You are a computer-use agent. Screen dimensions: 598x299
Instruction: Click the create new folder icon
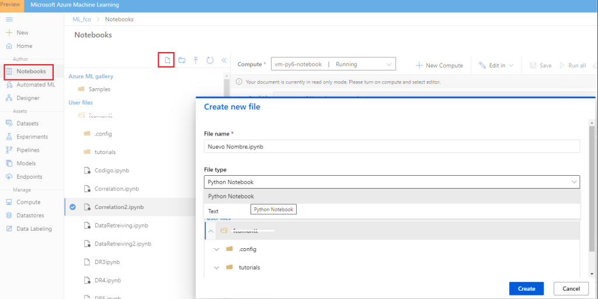point(182,60)
